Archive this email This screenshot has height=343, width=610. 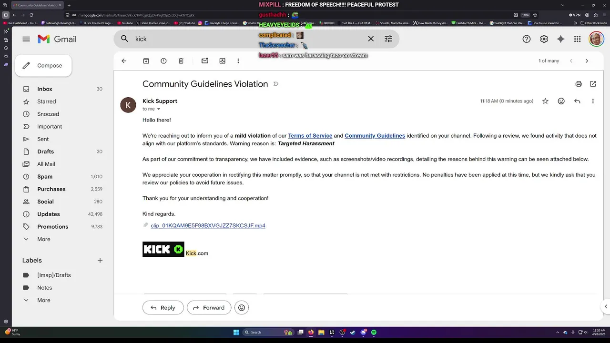point(146,61)
